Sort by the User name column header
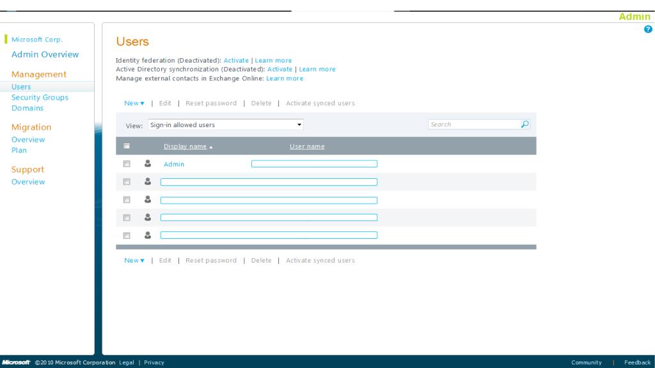The width and height of the screenshot is (655, 368). click(x=307, y=146)
